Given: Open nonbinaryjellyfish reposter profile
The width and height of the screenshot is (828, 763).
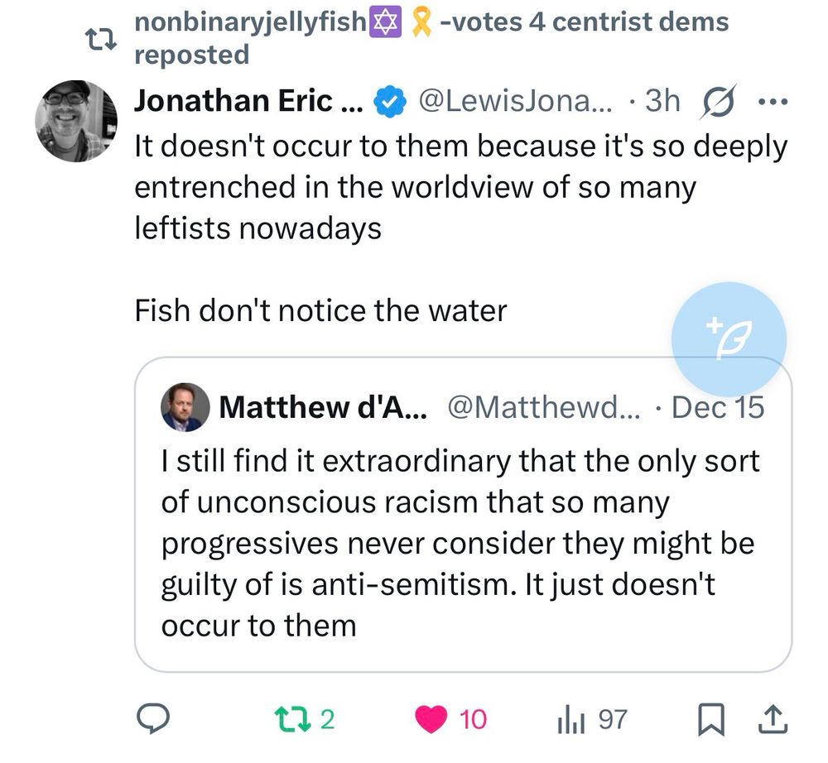Looking at the screenshot, I should 248,22.
